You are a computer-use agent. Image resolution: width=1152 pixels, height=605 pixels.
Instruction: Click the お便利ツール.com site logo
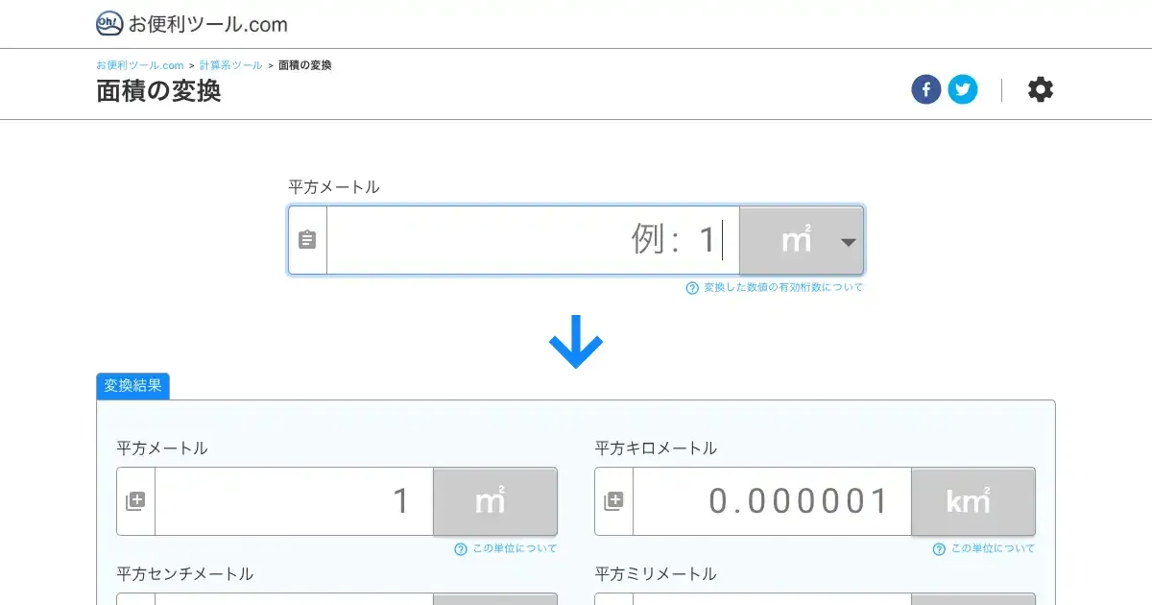tap(192, 24)
